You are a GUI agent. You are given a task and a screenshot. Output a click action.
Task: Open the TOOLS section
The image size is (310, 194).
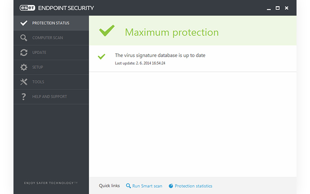[51, 82]
